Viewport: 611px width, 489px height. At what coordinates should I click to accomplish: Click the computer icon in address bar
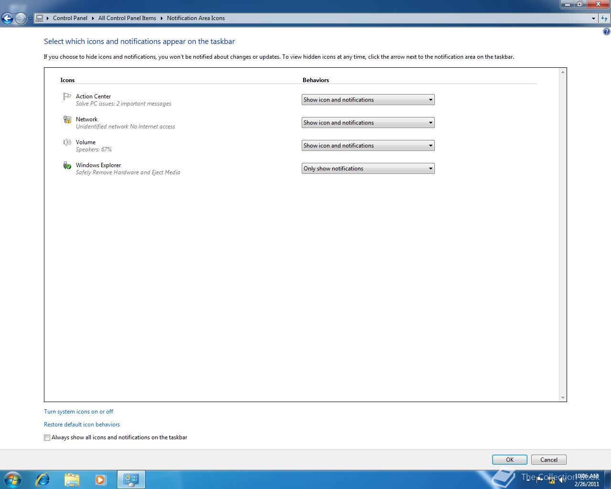click(x=40, y=18)
